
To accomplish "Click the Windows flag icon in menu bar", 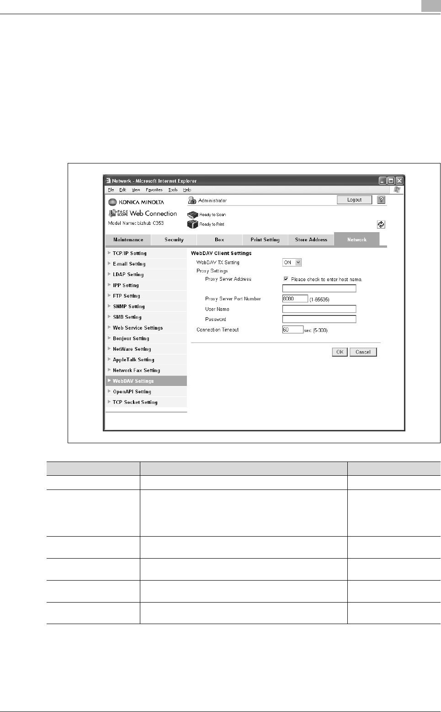I will (397, 190).
